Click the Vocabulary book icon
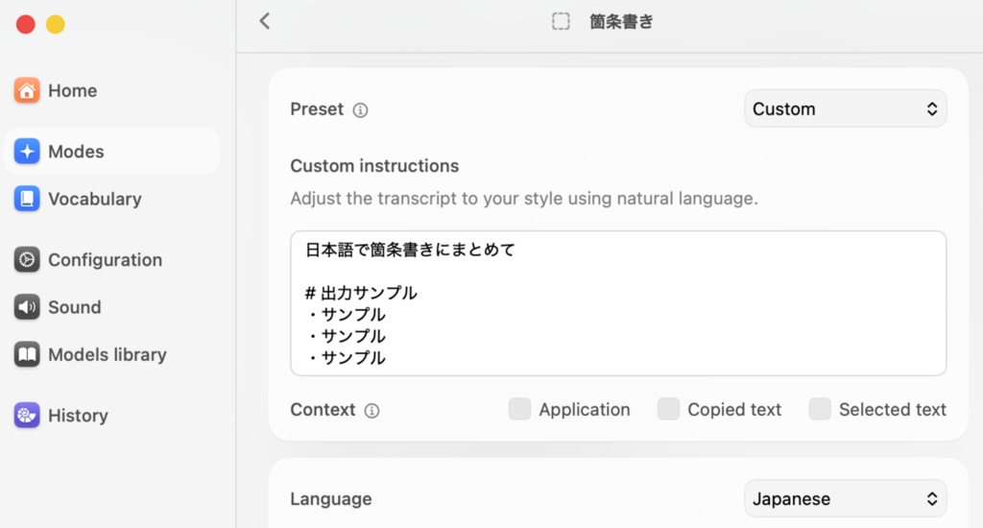This screenshot has height=528, width=983. 27,199
